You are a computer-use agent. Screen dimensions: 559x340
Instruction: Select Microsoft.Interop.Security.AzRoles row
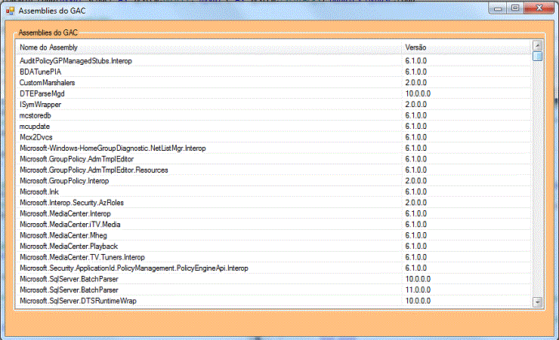pyautogui.click(x=273, y=203)
